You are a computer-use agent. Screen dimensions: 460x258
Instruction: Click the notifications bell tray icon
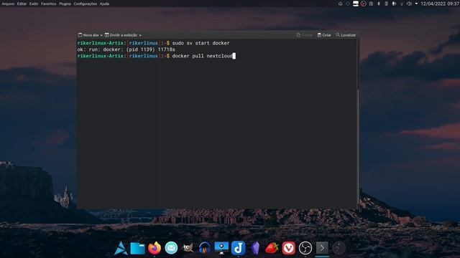(340, 4)
